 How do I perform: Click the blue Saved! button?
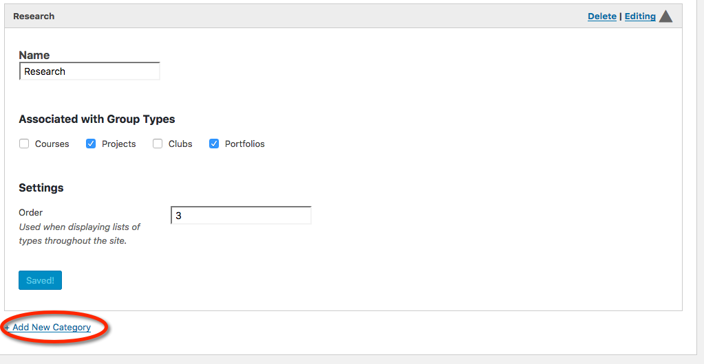41,280
